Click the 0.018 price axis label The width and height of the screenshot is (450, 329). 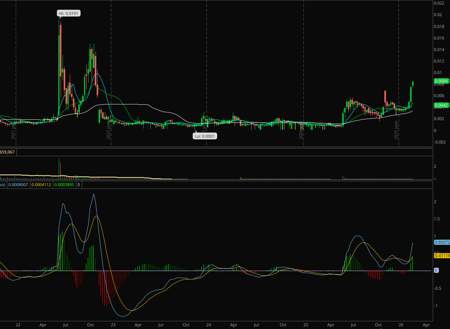[x=439, y=26]
